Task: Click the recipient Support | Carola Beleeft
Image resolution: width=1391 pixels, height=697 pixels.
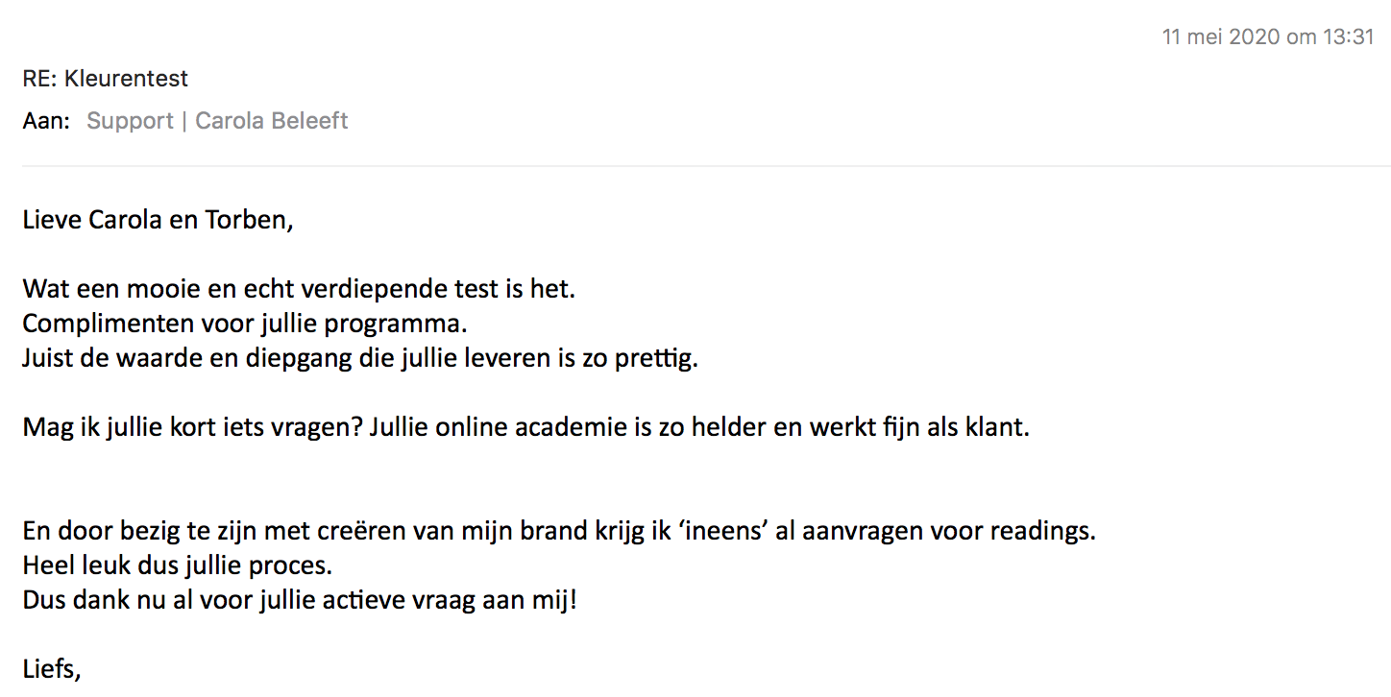Action: 217,121
